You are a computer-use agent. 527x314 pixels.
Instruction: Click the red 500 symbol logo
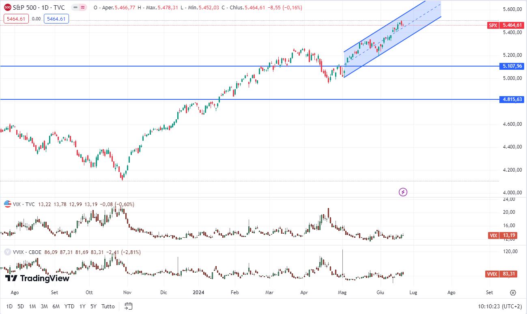7,7
